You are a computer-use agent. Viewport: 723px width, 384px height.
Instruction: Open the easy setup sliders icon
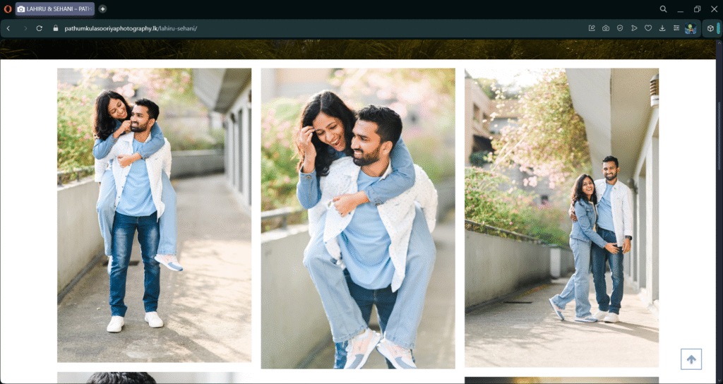coord(676,28)
